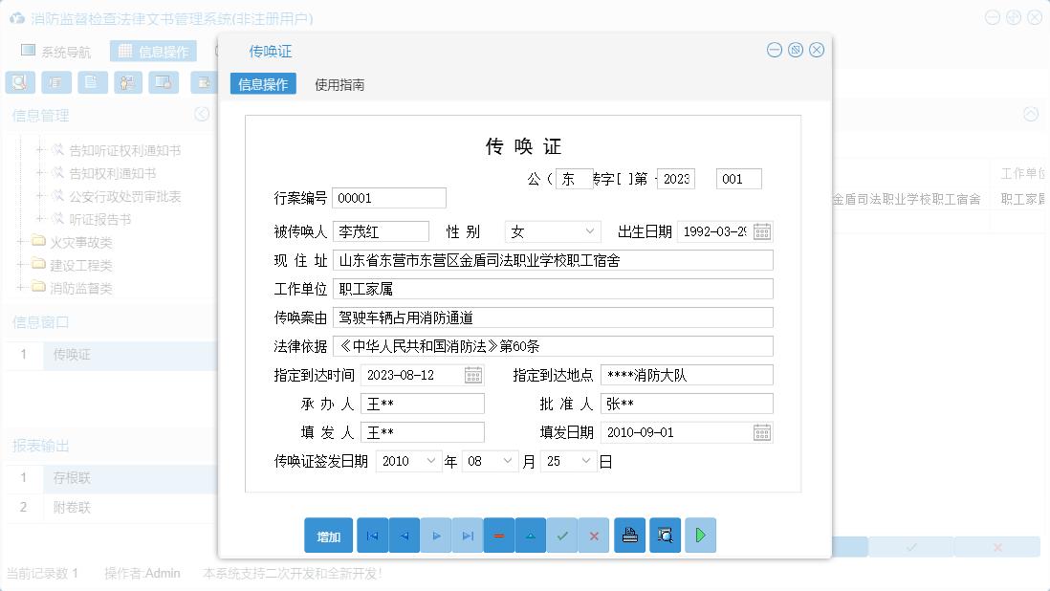Screen dimensions: 1050x591
Task: Click the blue triangle edit record icon
Action: point(531,535)
